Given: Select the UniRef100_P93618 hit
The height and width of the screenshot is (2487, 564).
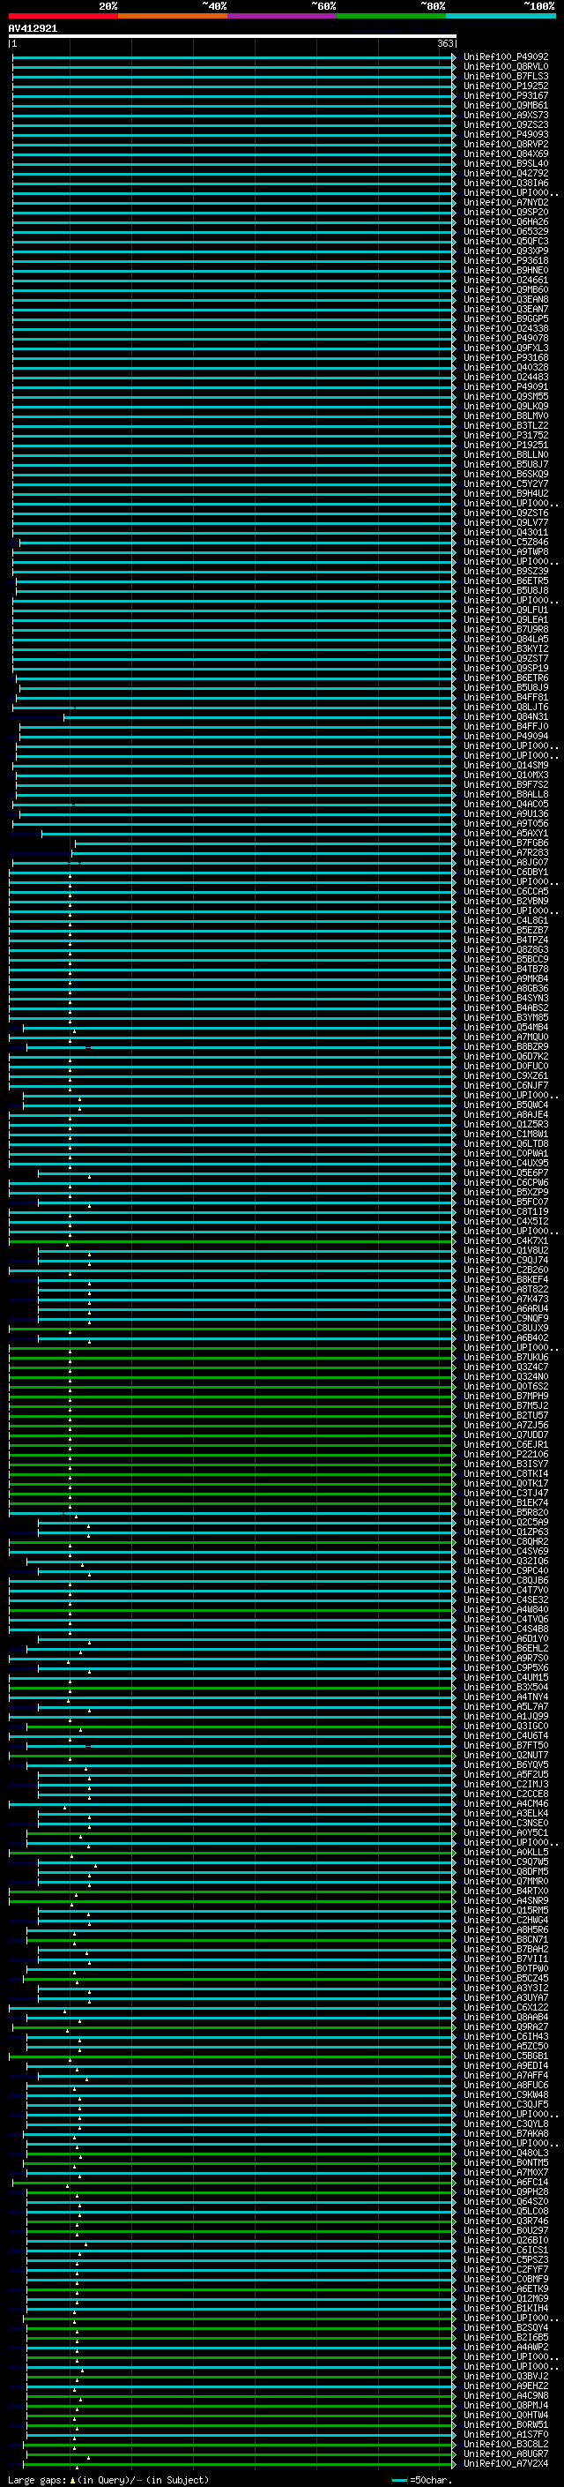Looking at the screenshot, I should pos(505,260).
